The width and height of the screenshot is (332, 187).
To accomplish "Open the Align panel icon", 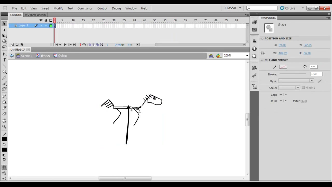I will pos(254,41).
